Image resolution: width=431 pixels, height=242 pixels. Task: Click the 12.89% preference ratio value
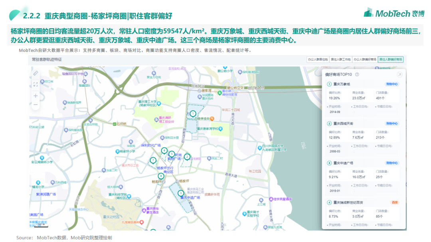pyautogui.click(x=334, y=138)
